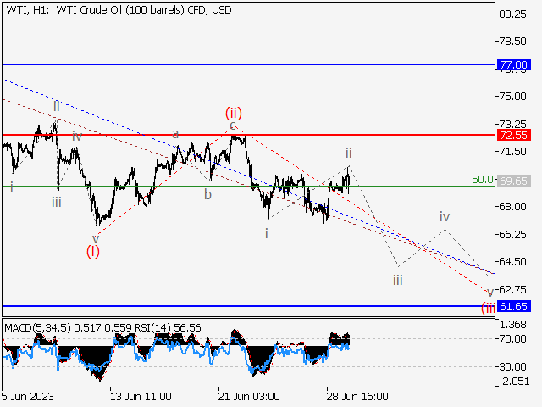Click the gray 69.65 current price label
The image size is (542, 407).
pos(514,181)
